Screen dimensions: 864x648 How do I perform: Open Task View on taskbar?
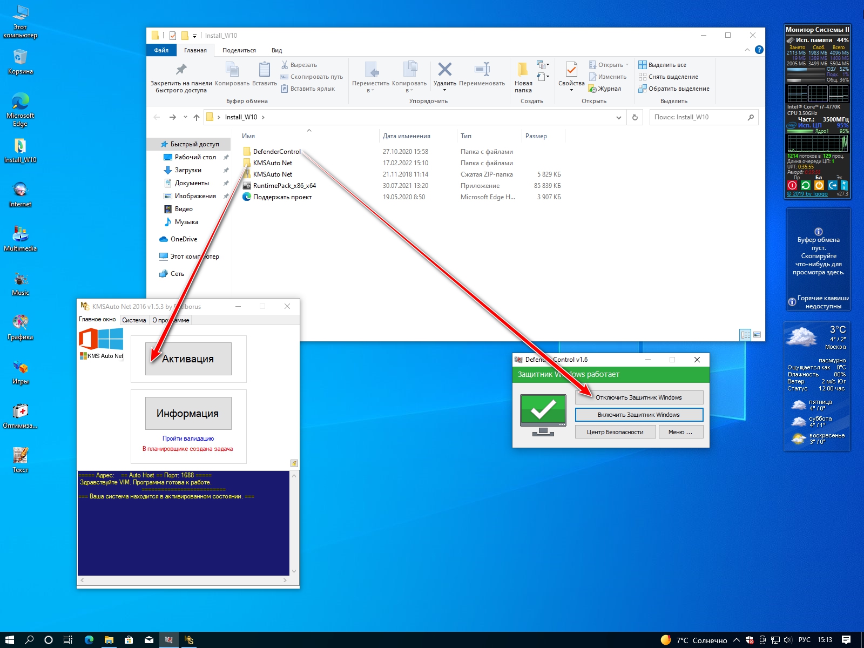pos(68,640)
